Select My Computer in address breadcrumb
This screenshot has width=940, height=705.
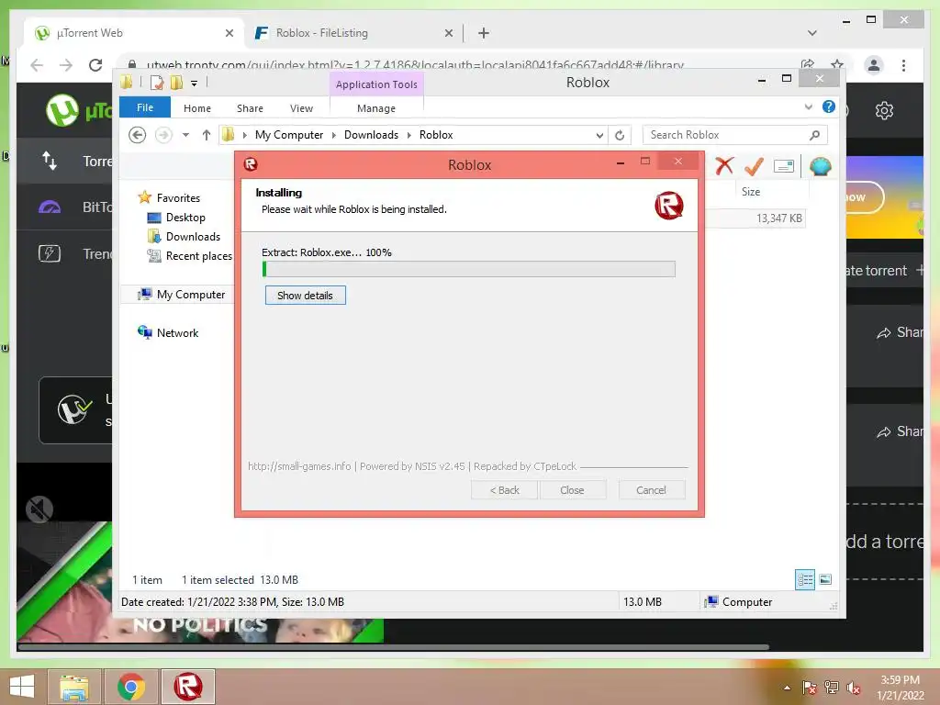tap(289, 135)
